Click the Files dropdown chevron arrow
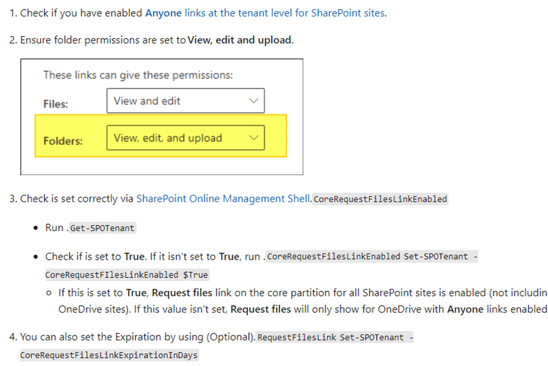This screenshot has width=548, height=366. click(x=253, y=101)
